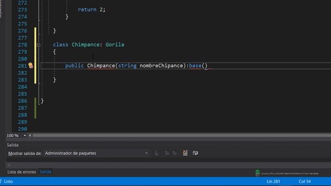This screenshot has height=186, width=331.
Task: Click the editor horizontal scrollbar left arrow
Action: click(x=30, y=135)
